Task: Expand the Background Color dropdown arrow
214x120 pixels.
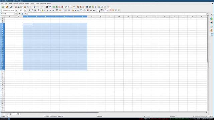Action: click(44, 10)
